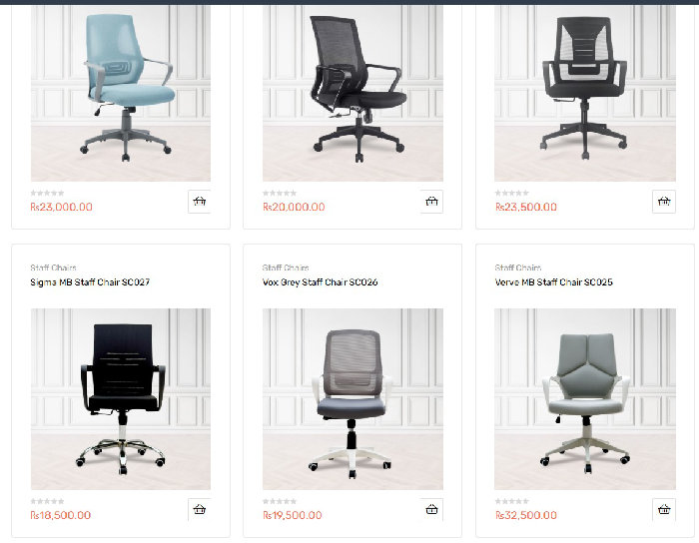
Task: Add Sigma MB Staff Chair to cart
Action: pos(200,510)
